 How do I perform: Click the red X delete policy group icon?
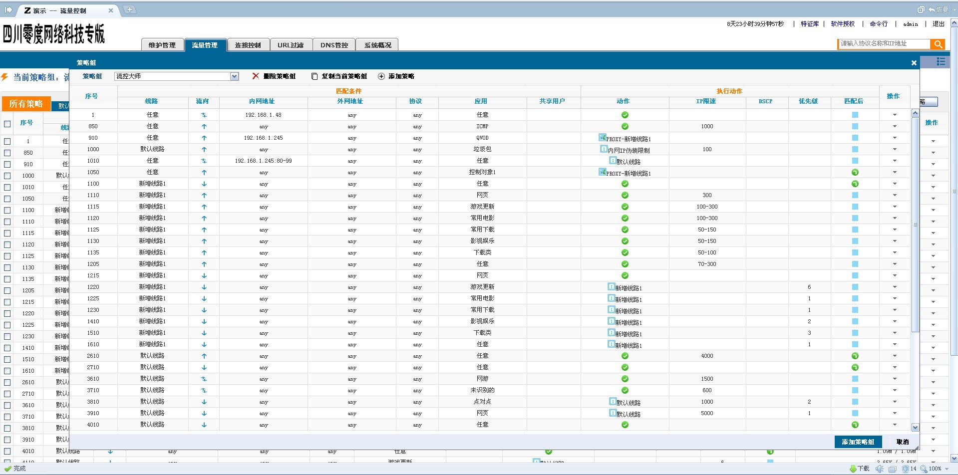(x=256, y=76)
